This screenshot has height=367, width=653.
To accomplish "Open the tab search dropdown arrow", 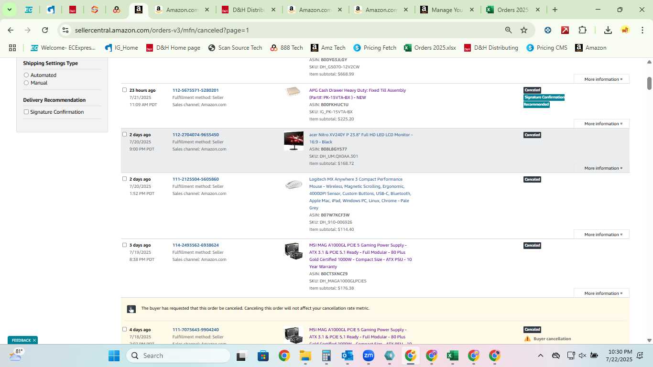I will (x=9, y=10).
